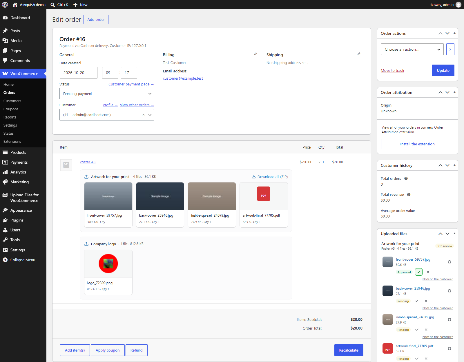Collapse the Order actions panel

454,33
